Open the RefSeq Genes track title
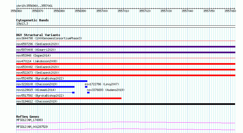Image resolution: width=243 pixels, height=133 pixels. pos(28,117)
